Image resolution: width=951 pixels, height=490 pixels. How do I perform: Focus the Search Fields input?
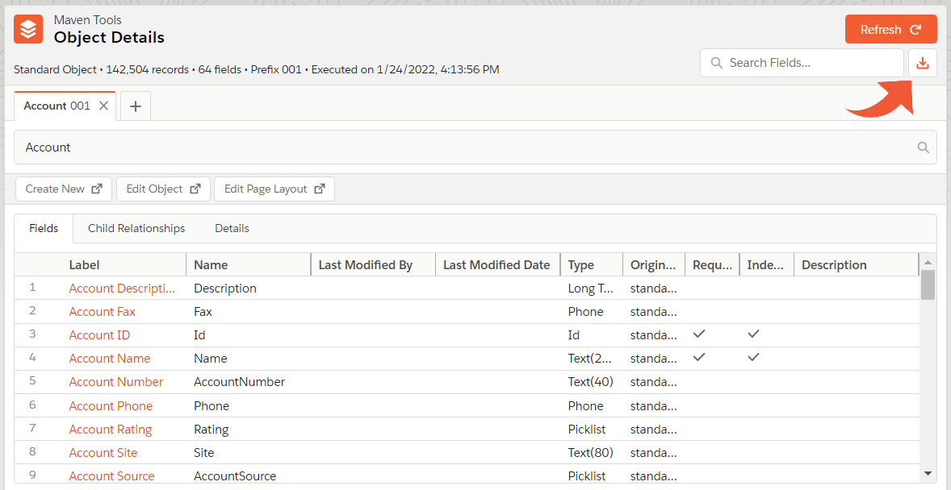[x=802, y=63]
